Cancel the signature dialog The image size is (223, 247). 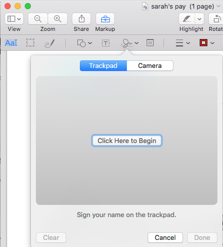[165, 237]
